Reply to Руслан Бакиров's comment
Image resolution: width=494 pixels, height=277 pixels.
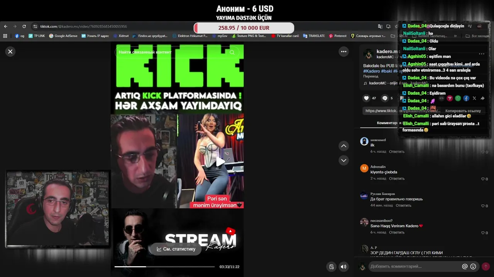click(403, 205)
